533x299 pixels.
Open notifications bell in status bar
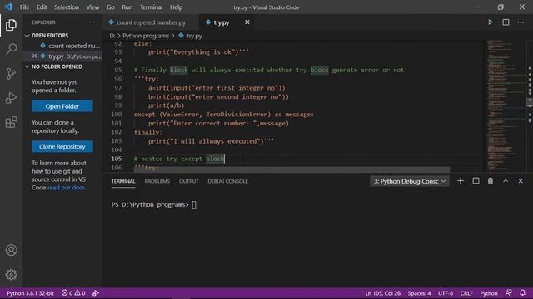pyautogui.click(x=522, y=293)
